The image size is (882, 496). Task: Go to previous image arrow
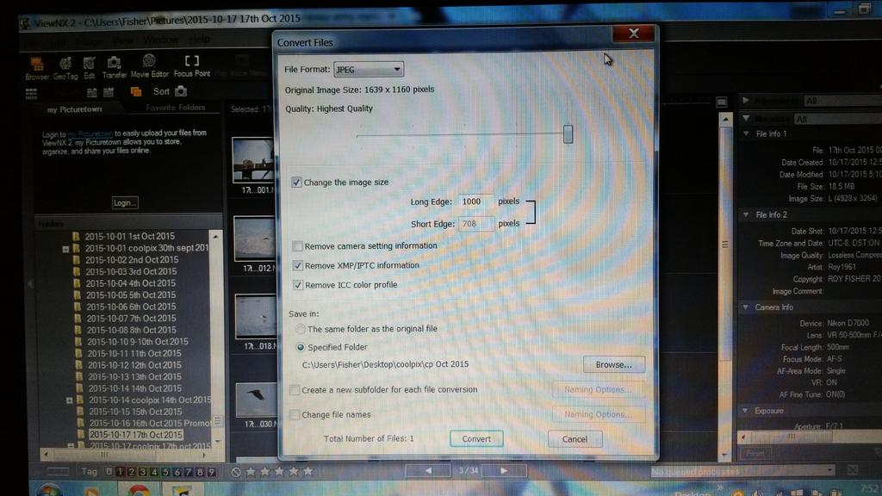coord(428,470)
